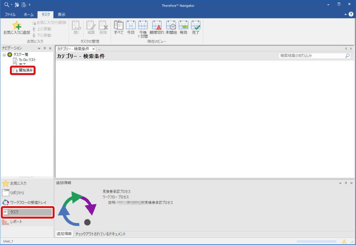Filter tasks by 今日 view
356x245 pixels.
pyautogui.click(x=131, y=27)
